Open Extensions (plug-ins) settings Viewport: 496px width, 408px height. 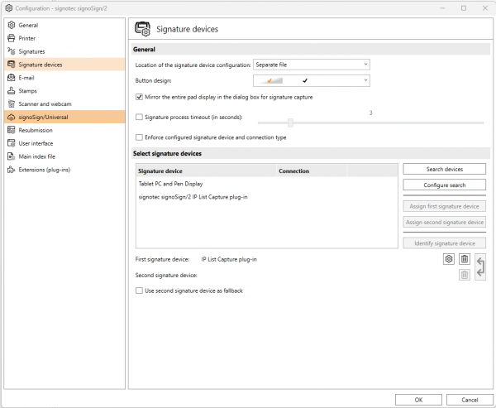pyautogui.click(x=64, y=170)
